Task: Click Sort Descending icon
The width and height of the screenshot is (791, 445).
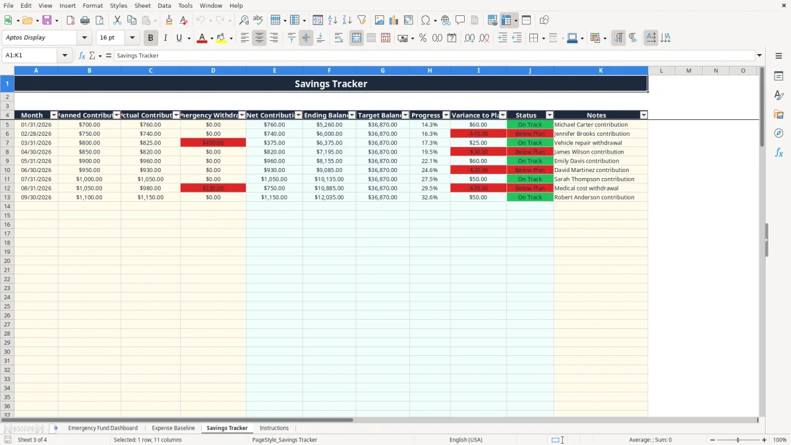Action: point(347,20)
